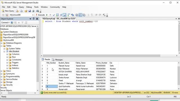Click the New Query toolbar button

click(x=8, y=11)
